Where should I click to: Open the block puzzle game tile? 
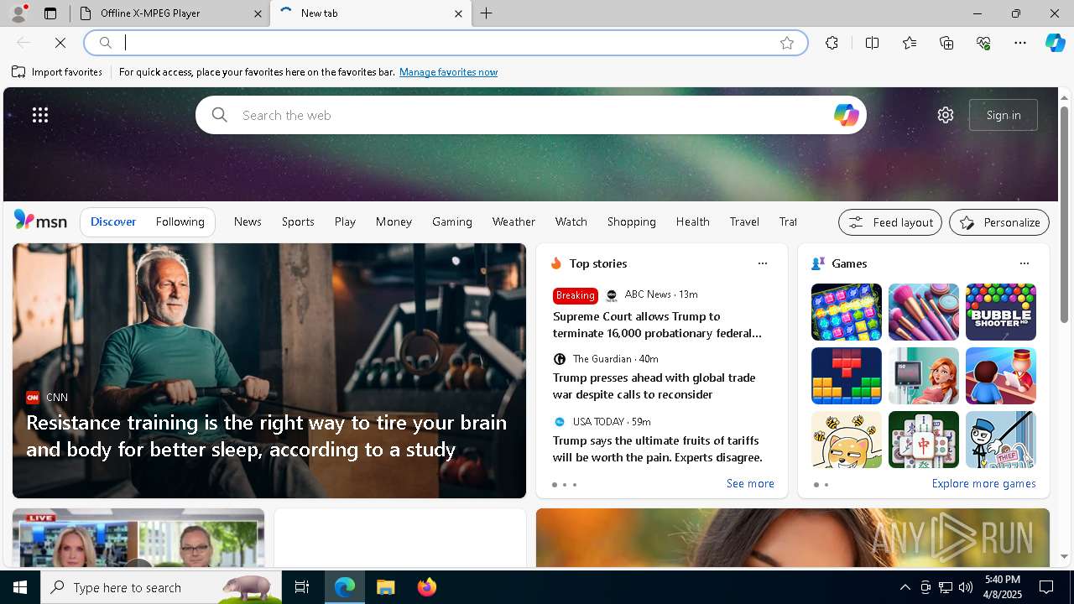(847, 376)
